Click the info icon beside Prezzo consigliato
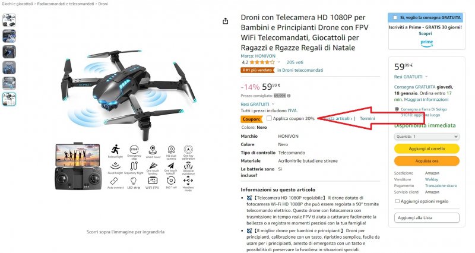The height and width of the screenshot is (253, 475). coord(289,96)
